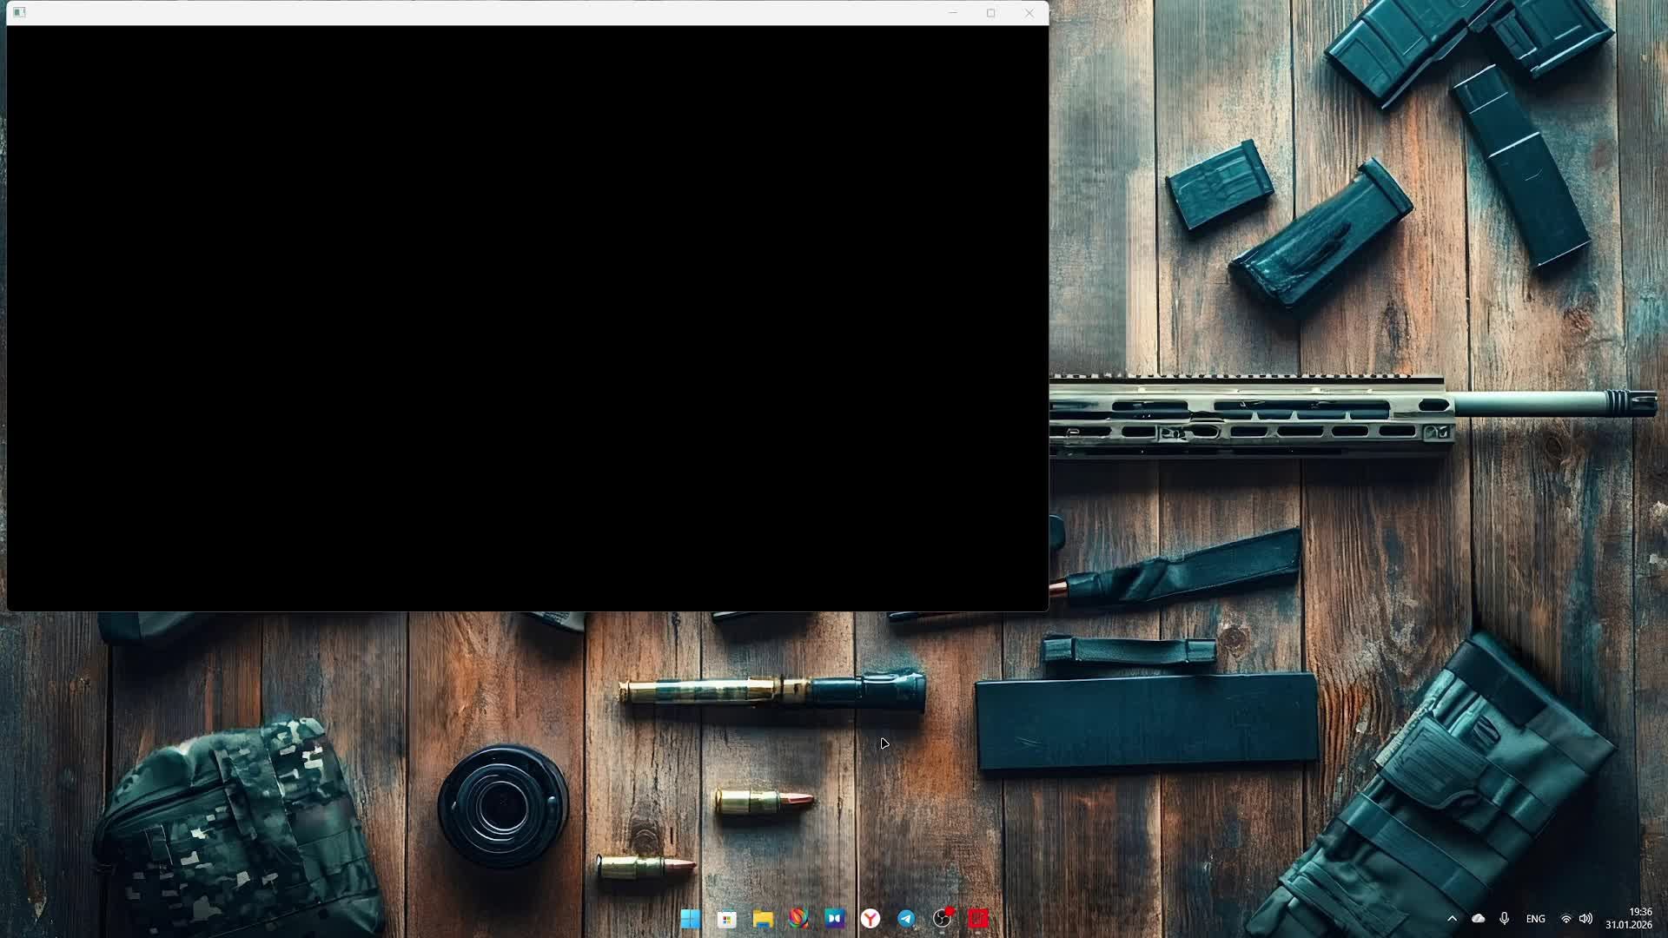Open Telegram from the taskbar
Viewport: 1668px width, 938px height.
click(x=906, y=919)
